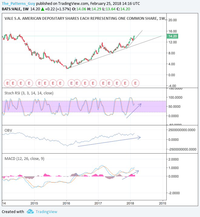Click the -2.0000 MACD axis value
The width and height of the screenshot is (200, 217).
click(x=174, y=193)
